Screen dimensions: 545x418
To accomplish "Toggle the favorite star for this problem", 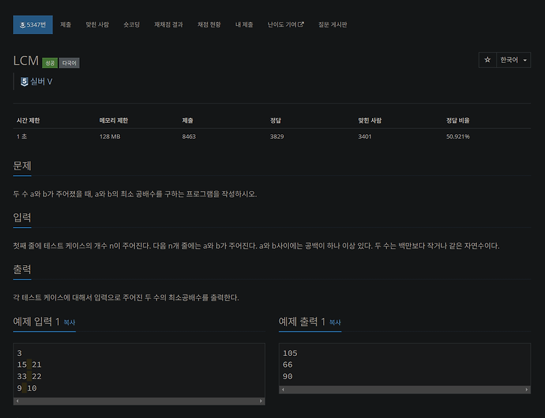I will click(x=487, y=60).
